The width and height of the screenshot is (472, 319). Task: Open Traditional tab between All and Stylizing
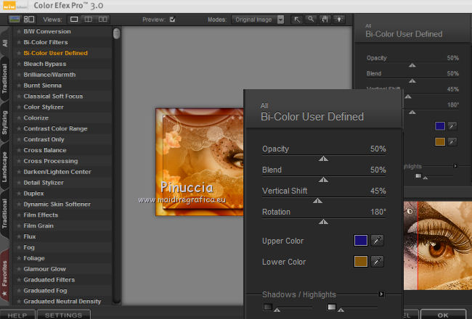4,79
